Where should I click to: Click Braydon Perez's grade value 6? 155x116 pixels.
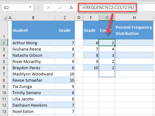pos(65,68)
